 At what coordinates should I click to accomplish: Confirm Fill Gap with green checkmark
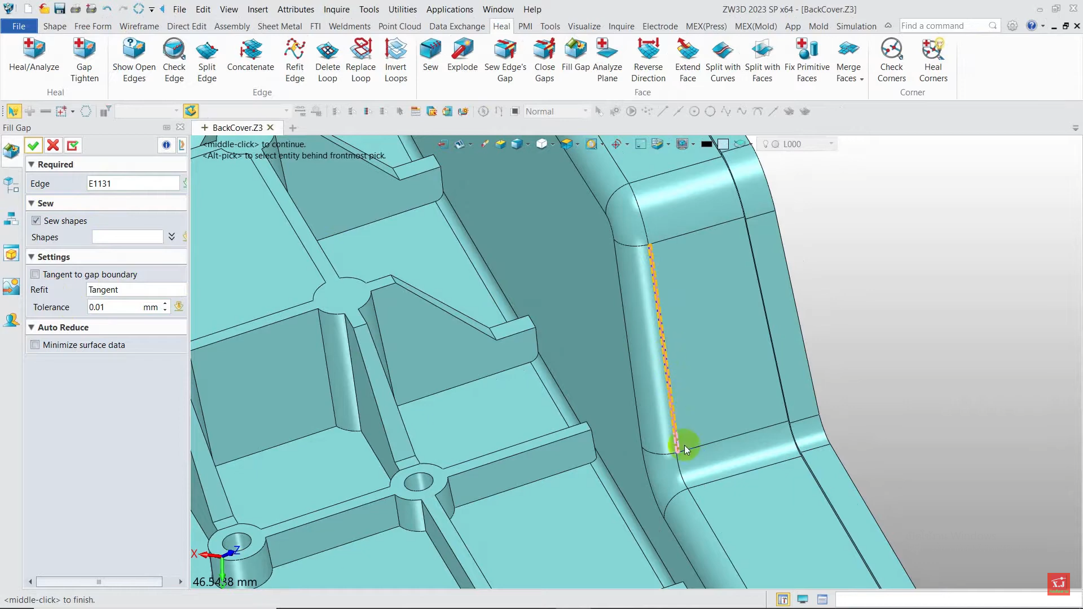point(33,145)
